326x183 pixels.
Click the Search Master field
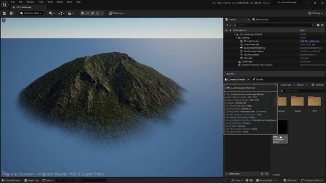coord(303,91)
